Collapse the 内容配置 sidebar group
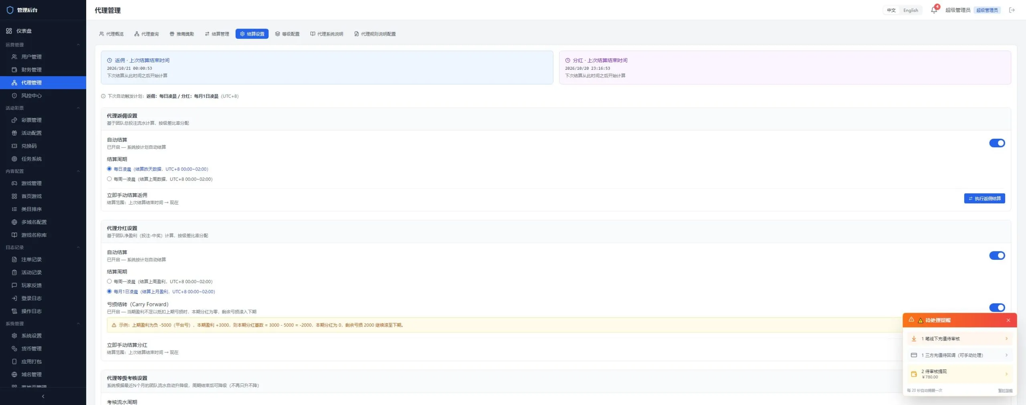This screenshot has height=405, width=1026. 43,171
